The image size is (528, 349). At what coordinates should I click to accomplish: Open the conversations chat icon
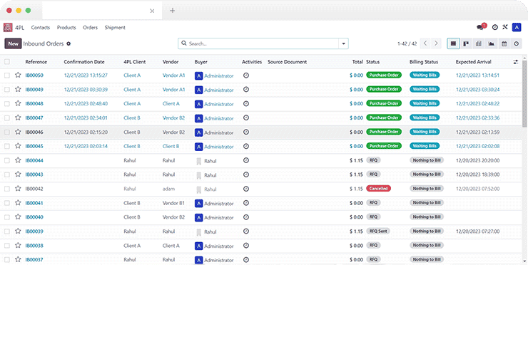point(481,27)
